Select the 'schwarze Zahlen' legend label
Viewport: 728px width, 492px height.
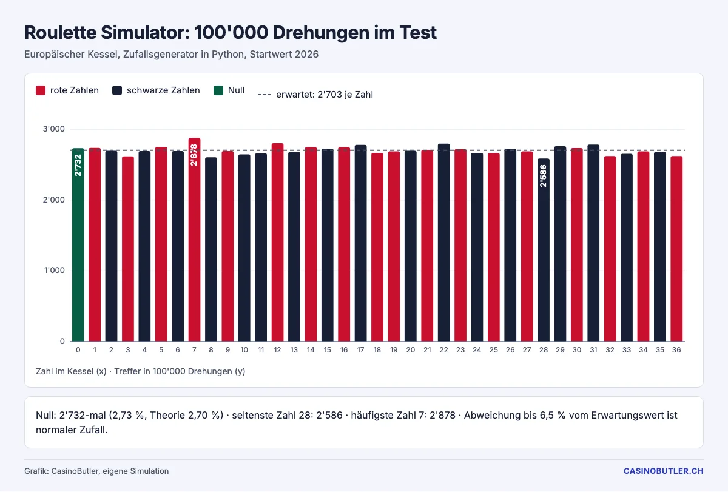[x=163, y=90]
